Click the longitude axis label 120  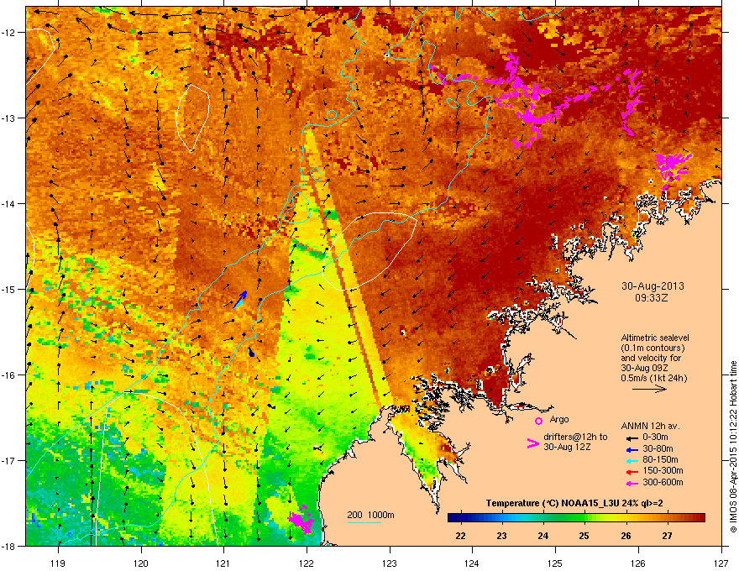141,563
